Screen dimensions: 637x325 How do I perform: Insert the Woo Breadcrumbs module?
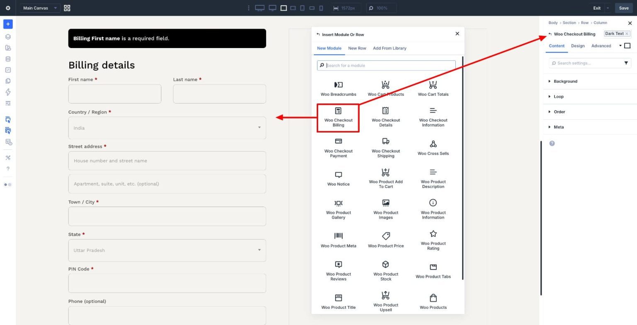tap(338, 89)
